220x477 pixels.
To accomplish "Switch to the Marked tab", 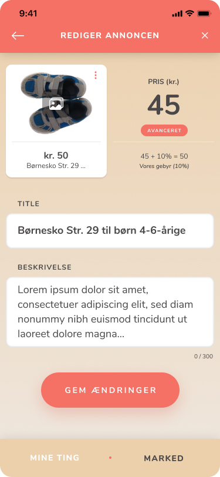I will [164, 458].
